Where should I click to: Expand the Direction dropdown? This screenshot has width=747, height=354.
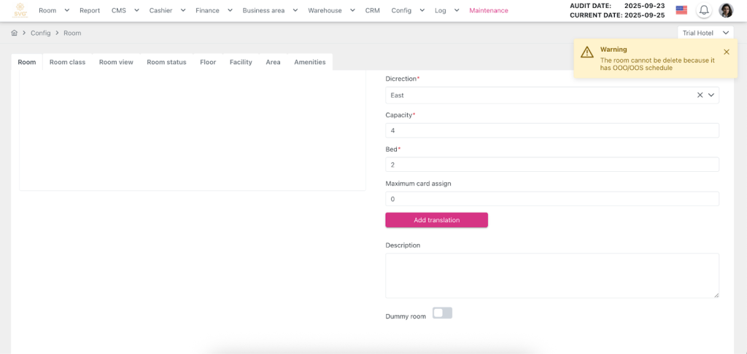click(711, 95)
